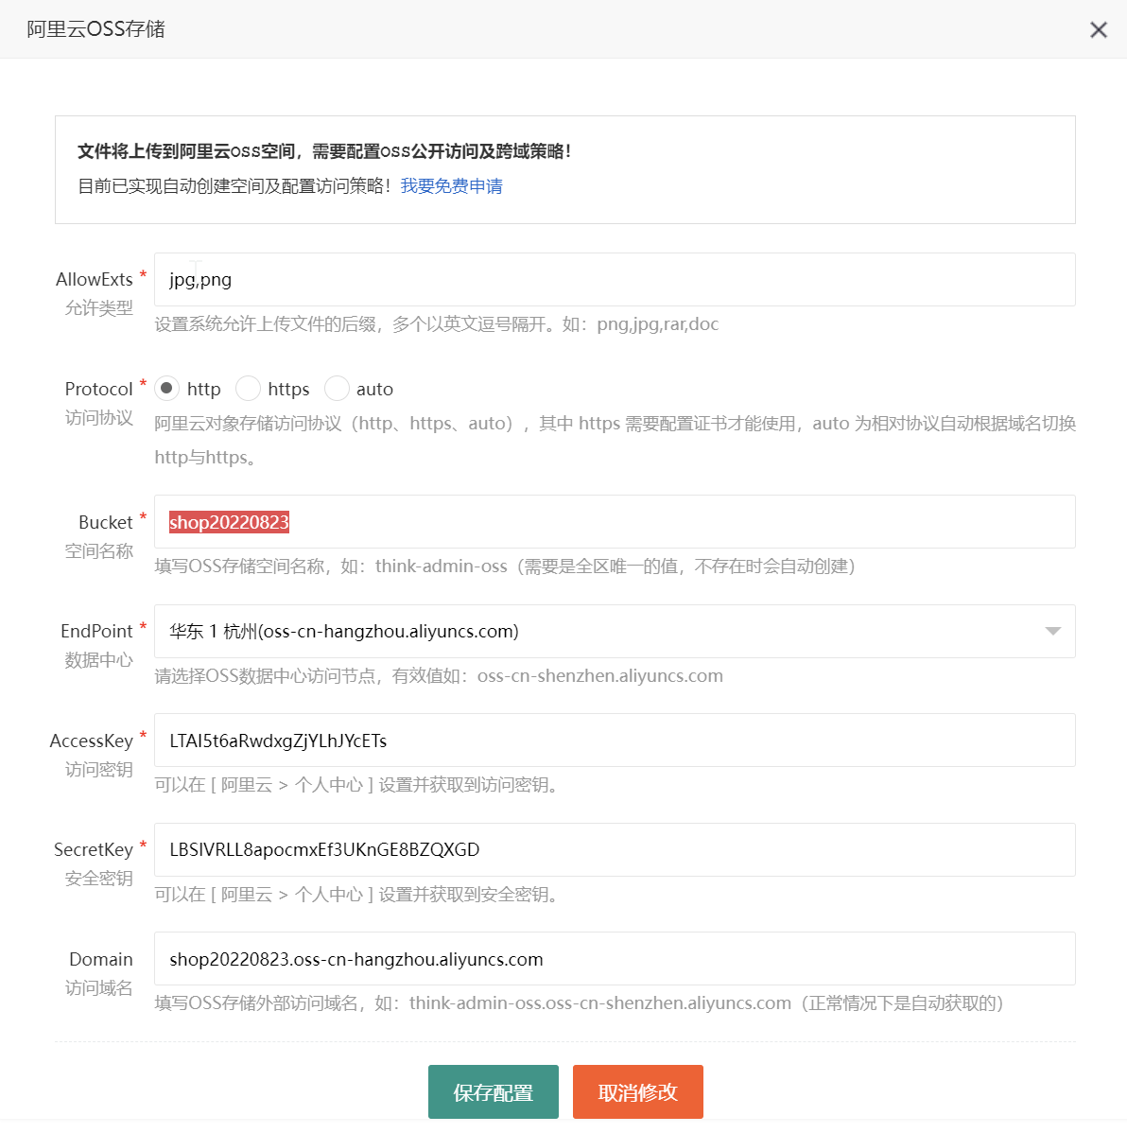
Task: Select the auto protocol radio button
Action: click(337, 389)
